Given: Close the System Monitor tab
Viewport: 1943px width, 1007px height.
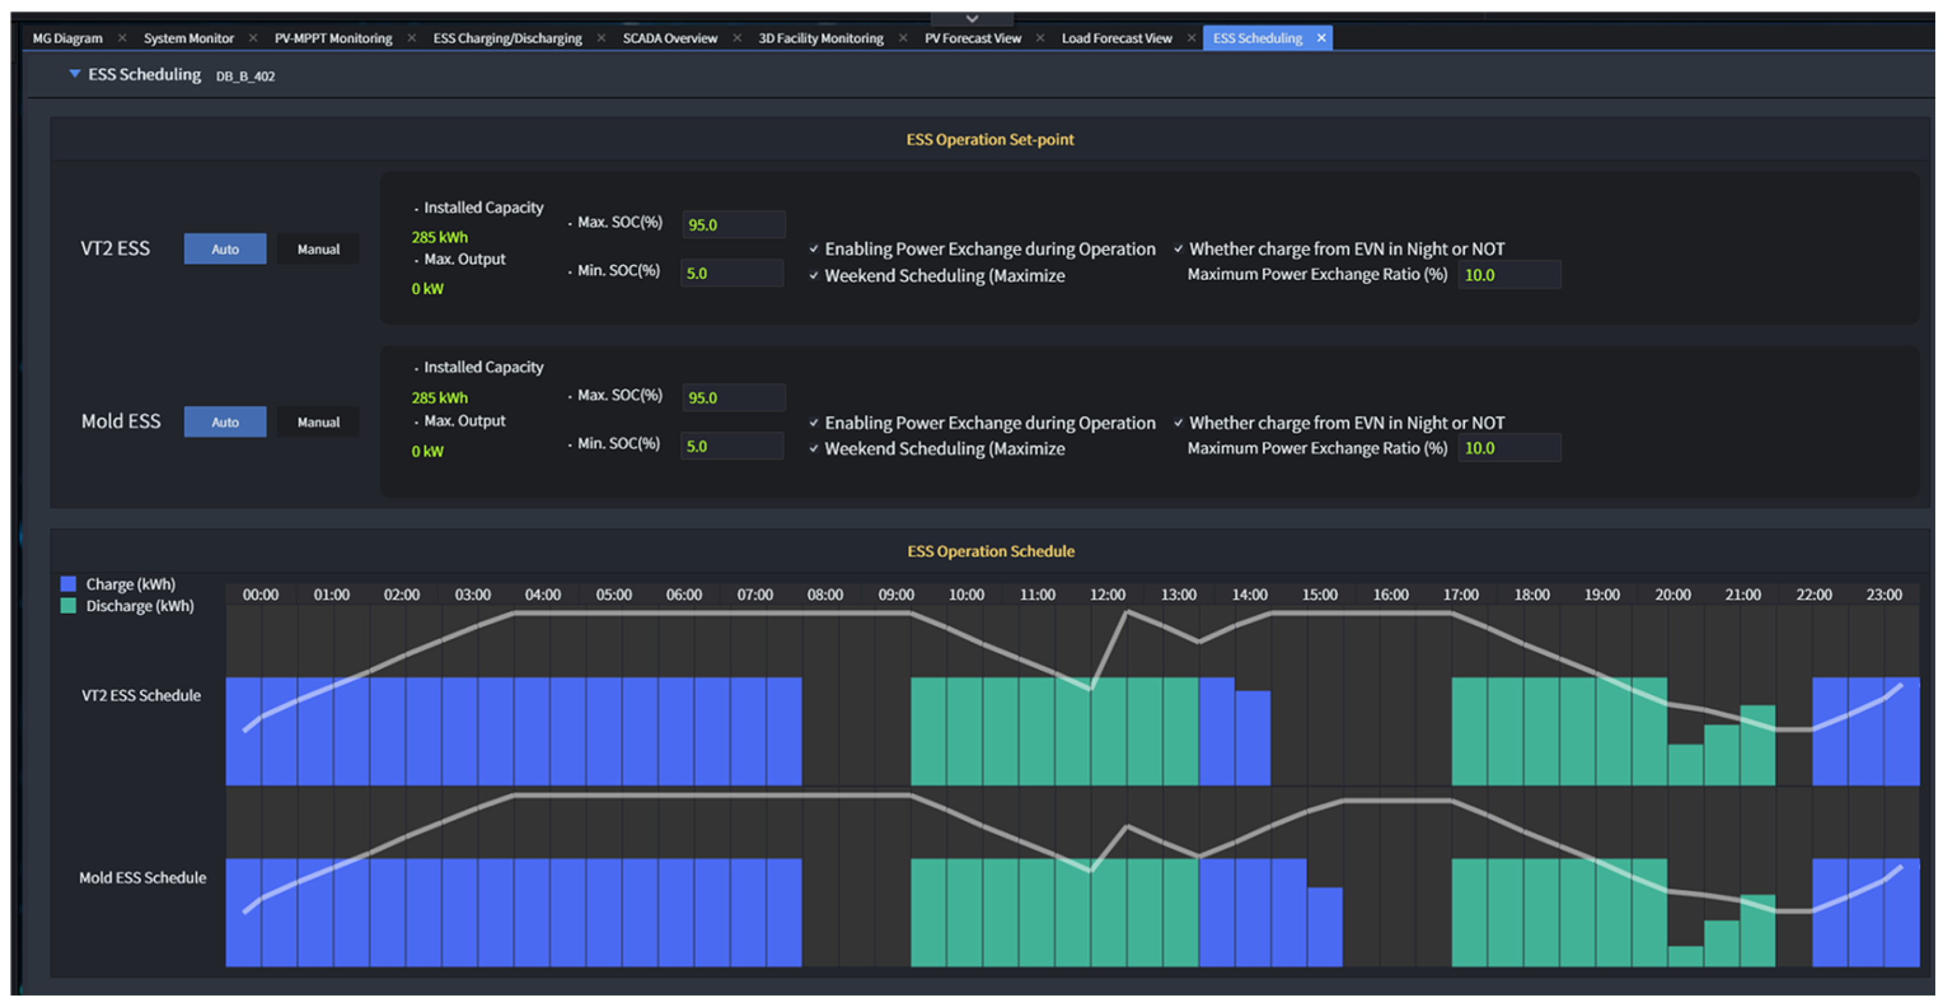Looking at the screenshot, I should pos(254,37).
